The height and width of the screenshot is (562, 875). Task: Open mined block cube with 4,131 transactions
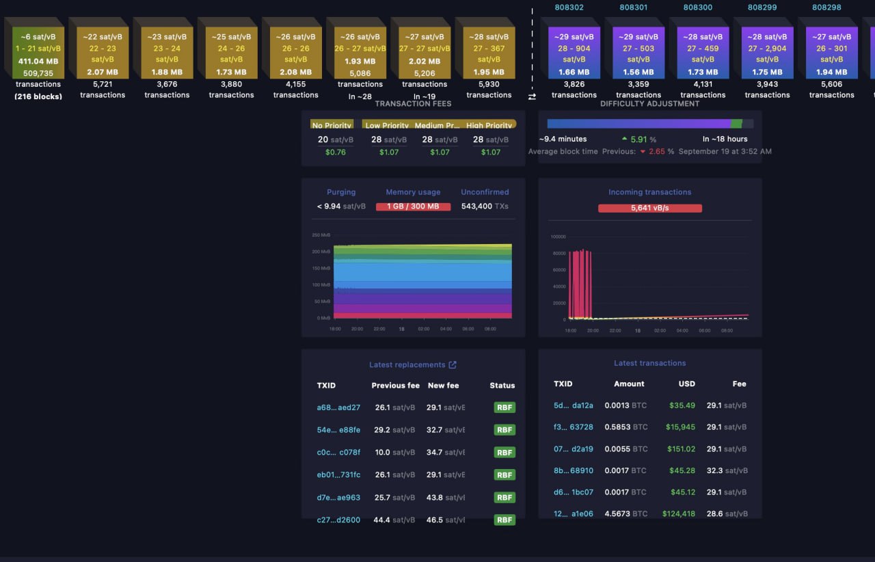702,53
